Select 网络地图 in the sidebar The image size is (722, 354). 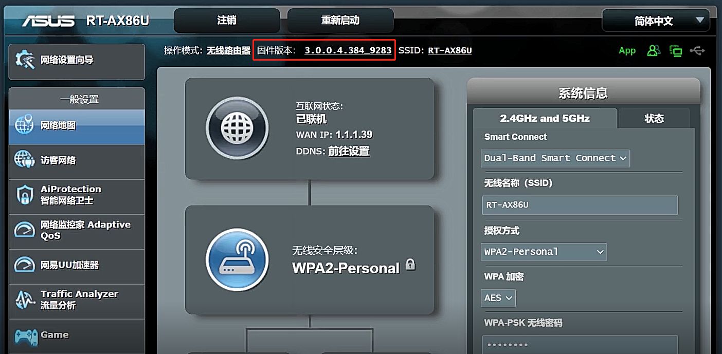coord(77,126)
